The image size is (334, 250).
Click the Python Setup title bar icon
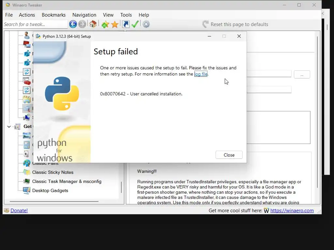38,36
